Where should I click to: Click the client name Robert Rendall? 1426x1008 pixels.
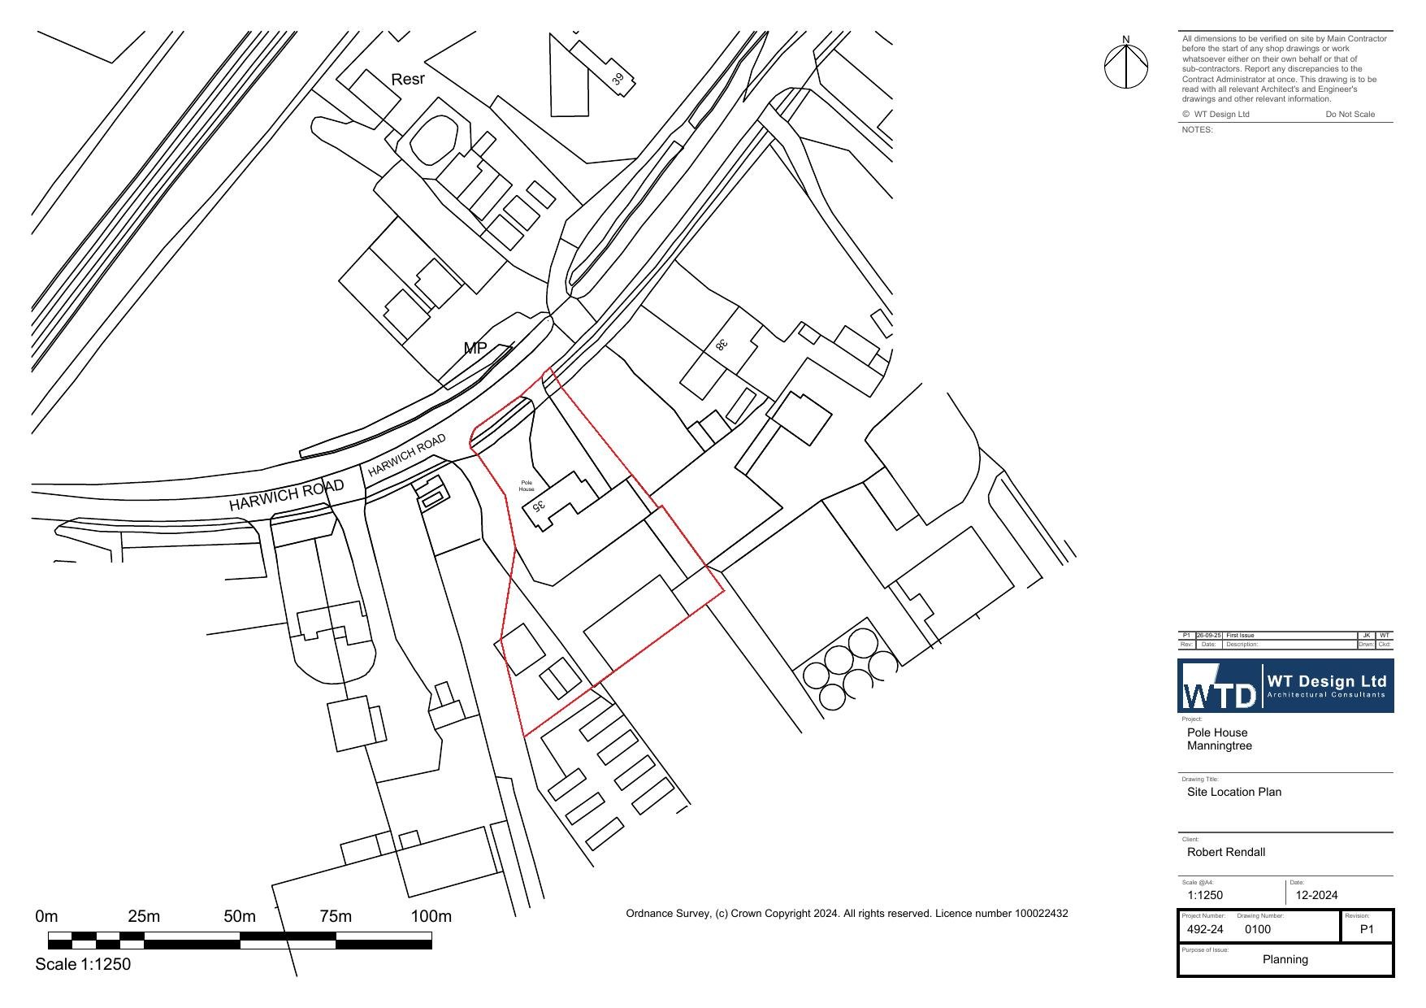click(x=1225, y=852)
